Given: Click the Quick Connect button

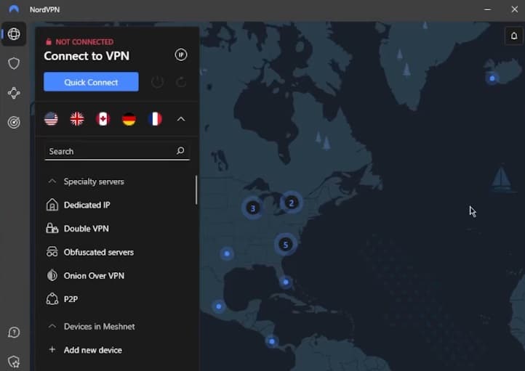Looking at the screenshot, I should pyautogui.click(x=91, y=82).
